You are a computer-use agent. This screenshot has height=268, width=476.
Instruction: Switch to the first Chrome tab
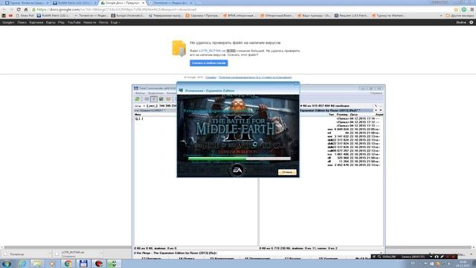pos(27,3)
